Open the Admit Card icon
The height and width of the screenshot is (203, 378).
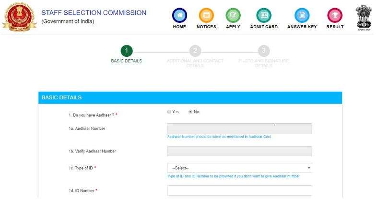264,15
